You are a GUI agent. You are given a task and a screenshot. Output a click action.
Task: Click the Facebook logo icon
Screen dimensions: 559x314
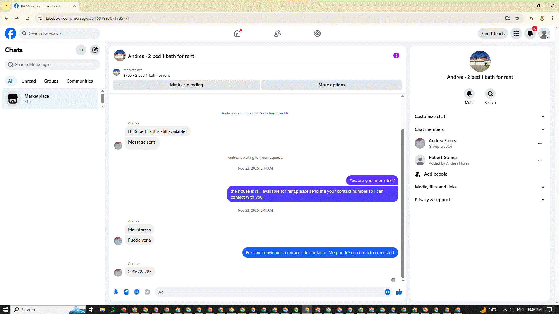pyautogui.click(x=10, y=33)
